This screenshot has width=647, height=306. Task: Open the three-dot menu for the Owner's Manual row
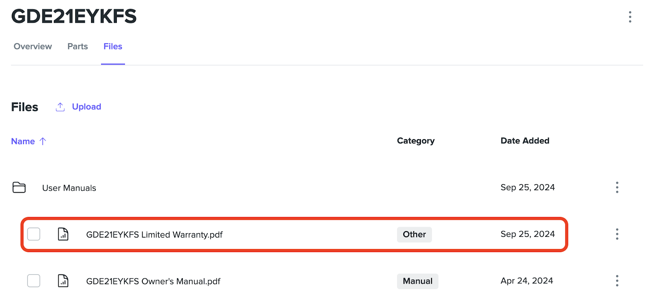617,280
